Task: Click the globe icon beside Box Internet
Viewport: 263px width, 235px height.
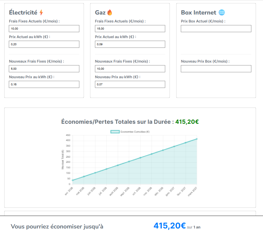Action: 222,13
